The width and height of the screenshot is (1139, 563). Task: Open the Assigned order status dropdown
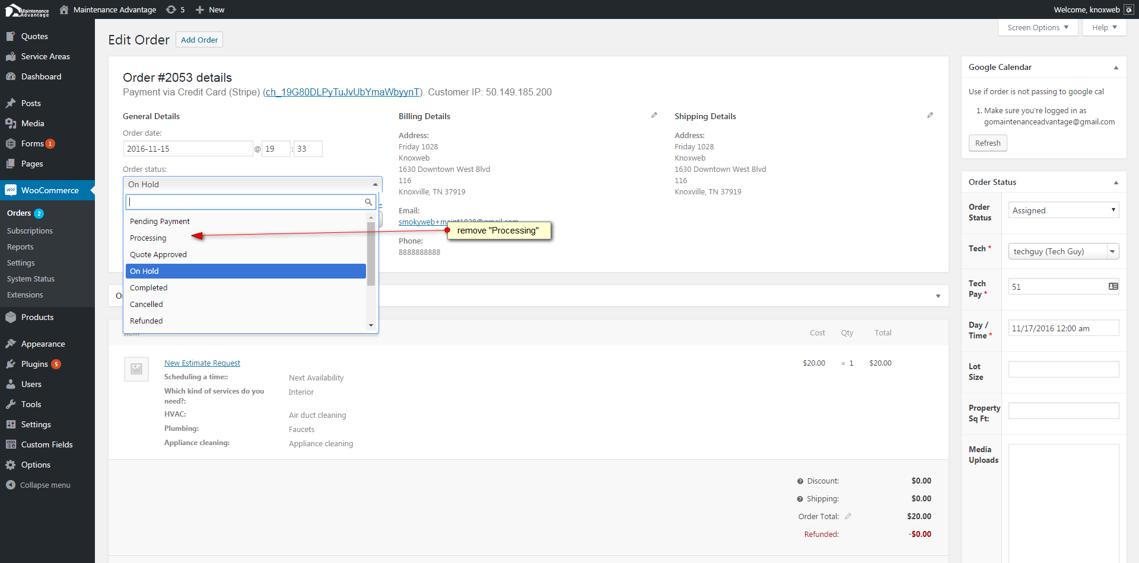pyautogui.click(x=1063, y=210)
